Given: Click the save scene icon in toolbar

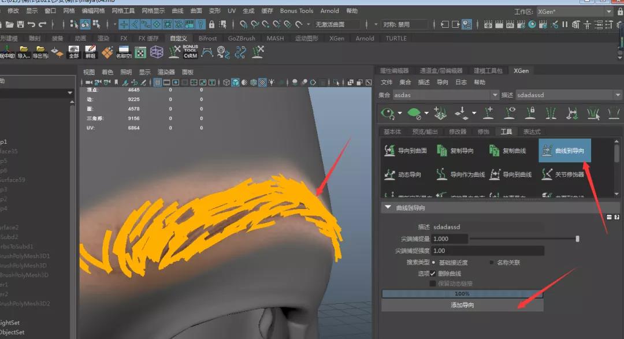Looking at the screenshot, I should tap(20, 24).
